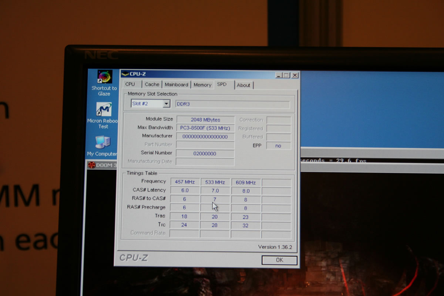Click the Trc value 28
The height and width of the screenshot is (296, 444).
click(215, 225)
